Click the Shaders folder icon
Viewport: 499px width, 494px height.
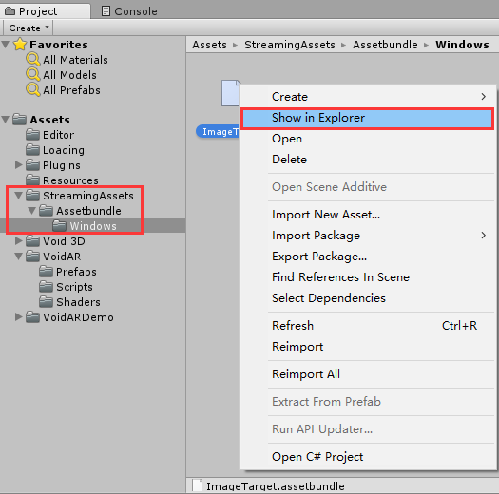(x=47, y=301)
